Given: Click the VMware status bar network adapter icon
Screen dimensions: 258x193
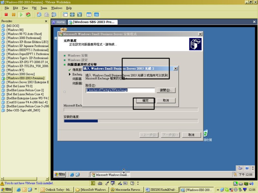Looking at the screenshot, I should pyautogui.click(x=246, y=184).
